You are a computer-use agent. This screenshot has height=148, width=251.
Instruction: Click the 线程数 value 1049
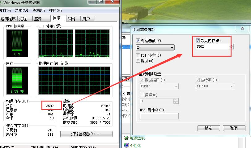pyautogui.click(x=107, y=110)
